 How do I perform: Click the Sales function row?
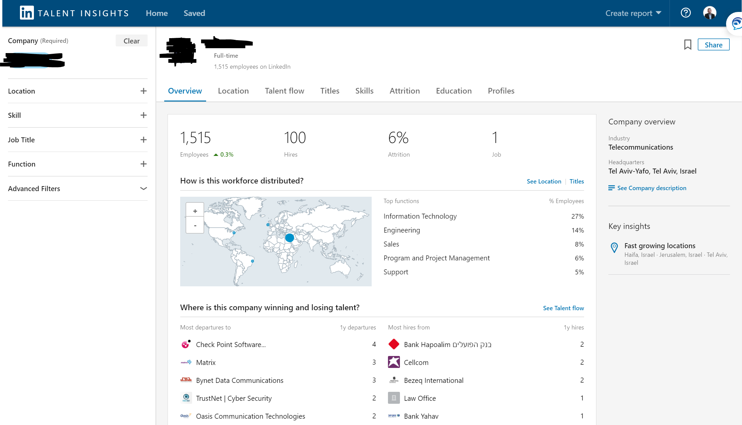(x=483, y=244)
